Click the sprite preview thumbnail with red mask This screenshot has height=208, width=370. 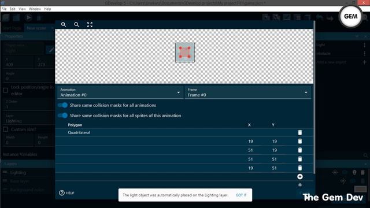coord(185,53)
